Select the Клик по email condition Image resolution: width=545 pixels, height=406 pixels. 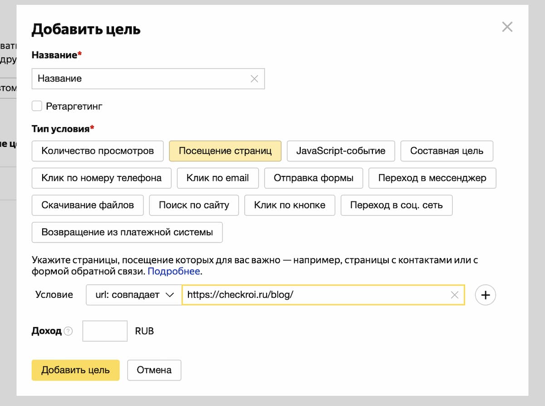tap(218, 178)
